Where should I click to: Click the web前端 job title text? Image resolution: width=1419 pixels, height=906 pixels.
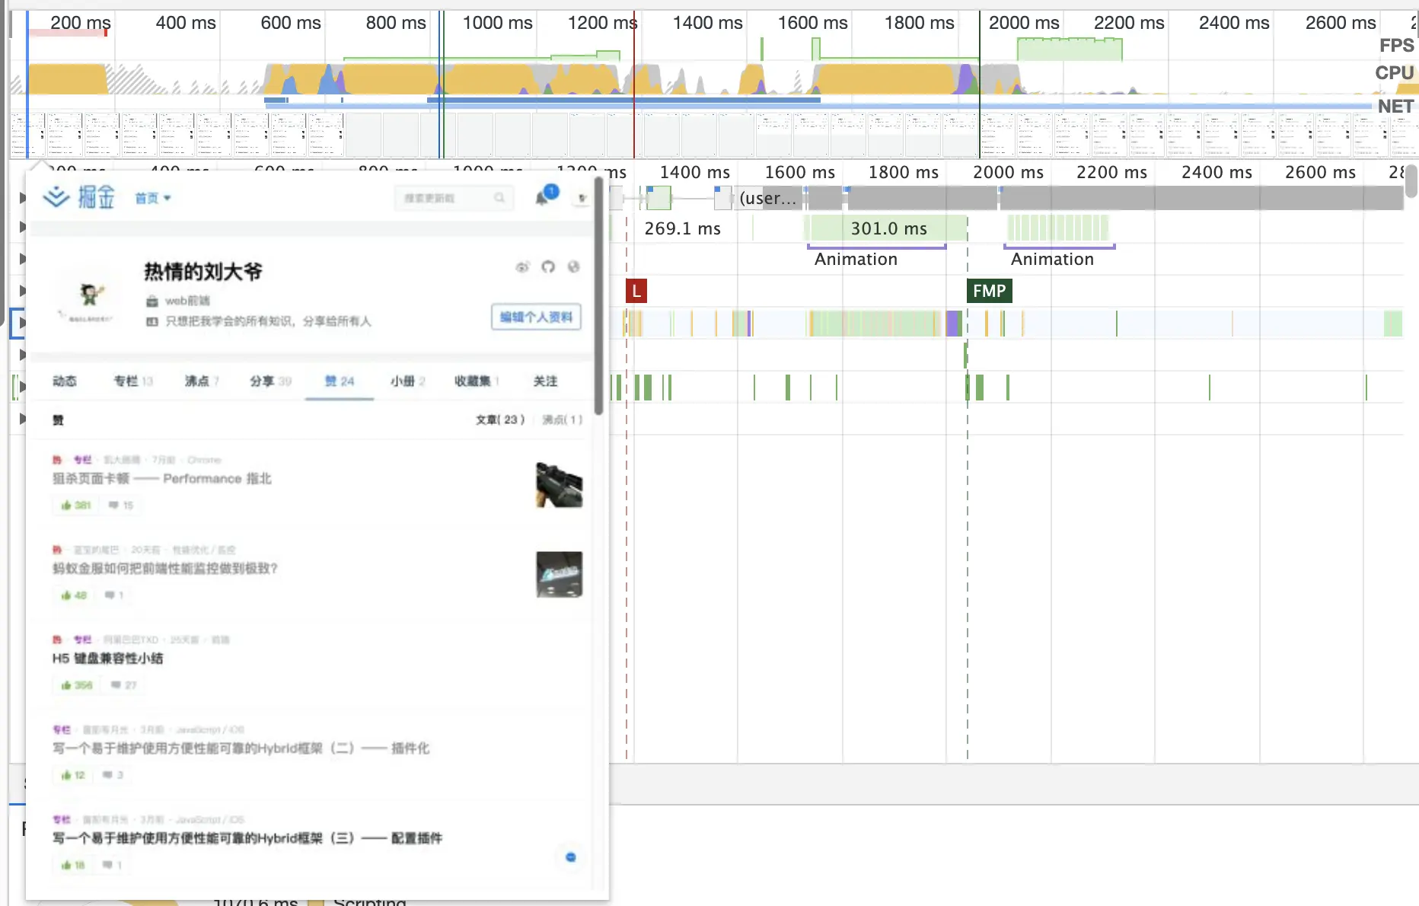click(x=187, y=301)
